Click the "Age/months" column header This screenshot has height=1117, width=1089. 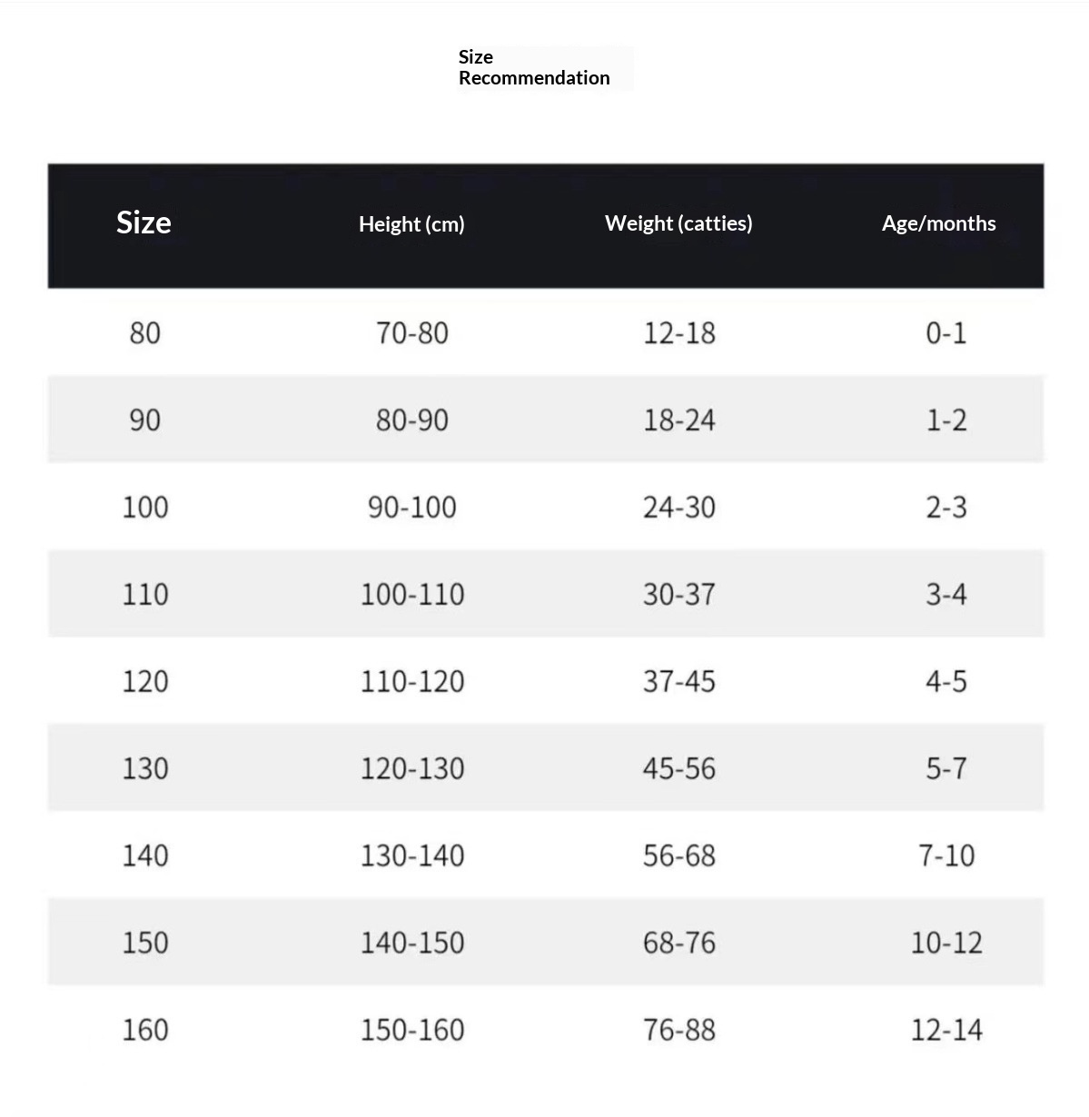938,223
